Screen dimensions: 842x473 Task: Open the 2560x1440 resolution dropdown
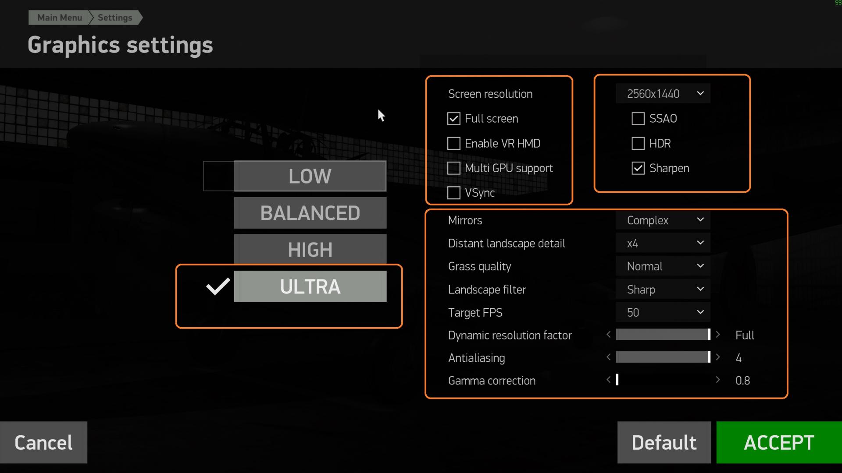[x=663, y=94]
